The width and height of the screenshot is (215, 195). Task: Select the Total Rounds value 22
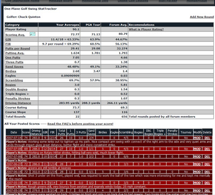77,117
